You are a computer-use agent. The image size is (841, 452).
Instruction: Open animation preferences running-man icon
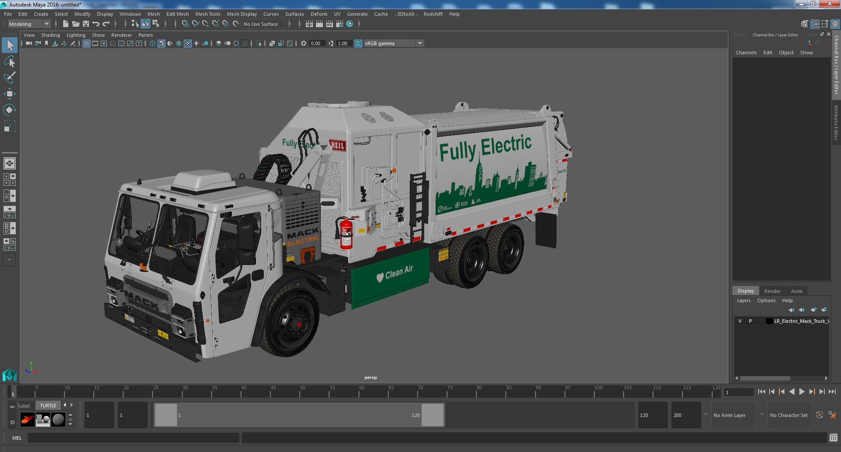coord(832,415)
